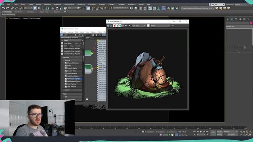Open channel dropdown in ActiveShade window
This screenshot has width=253, height=142.
coord(139,26)
